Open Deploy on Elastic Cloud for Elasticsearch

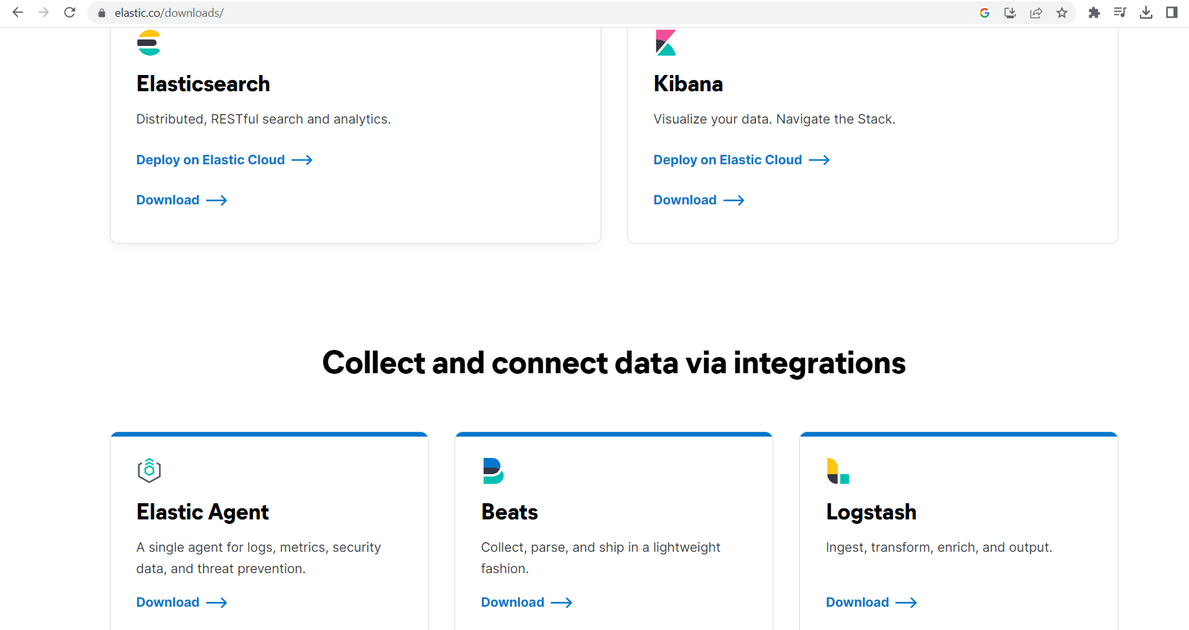210,160
